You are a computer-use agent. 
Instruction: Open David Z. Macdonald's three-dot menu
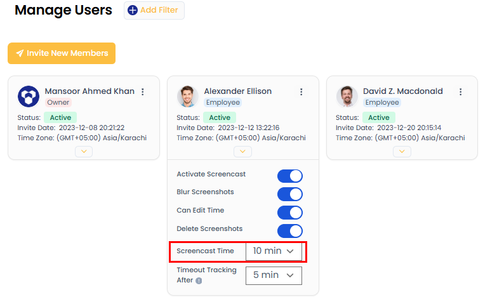pos(461,92)
